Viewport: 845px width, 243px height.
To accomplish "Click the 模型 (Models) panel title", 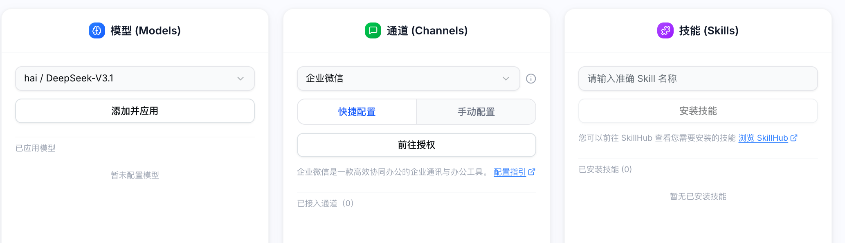I will pyautogui.click(x=146, y=31).
